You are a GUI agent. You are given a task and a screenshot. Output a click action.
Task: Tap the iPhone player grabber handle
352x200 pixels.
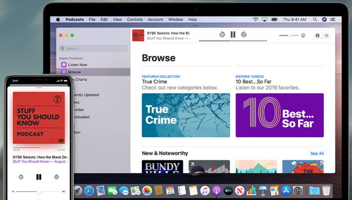pos(38,88)
